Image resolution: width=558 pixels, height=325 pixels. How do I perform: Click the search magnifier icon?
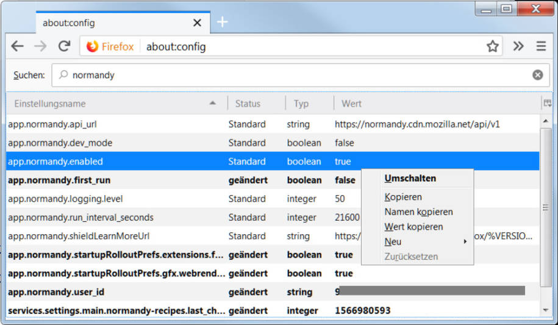coord(63,74)
